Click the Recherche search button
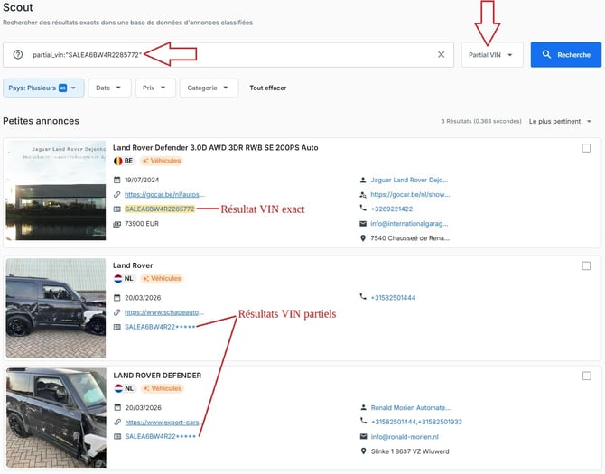 565,55
